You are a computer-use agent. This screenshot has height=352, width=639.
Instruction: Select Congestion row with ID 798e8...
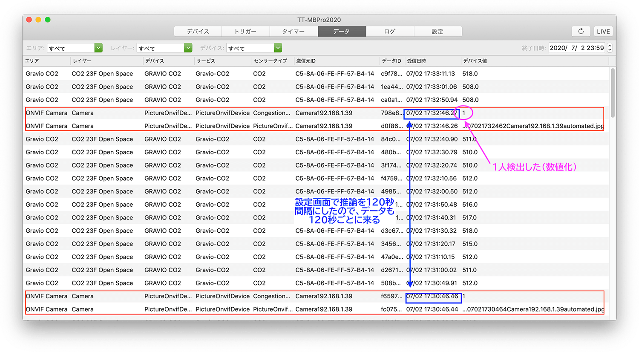pos(316,113)
